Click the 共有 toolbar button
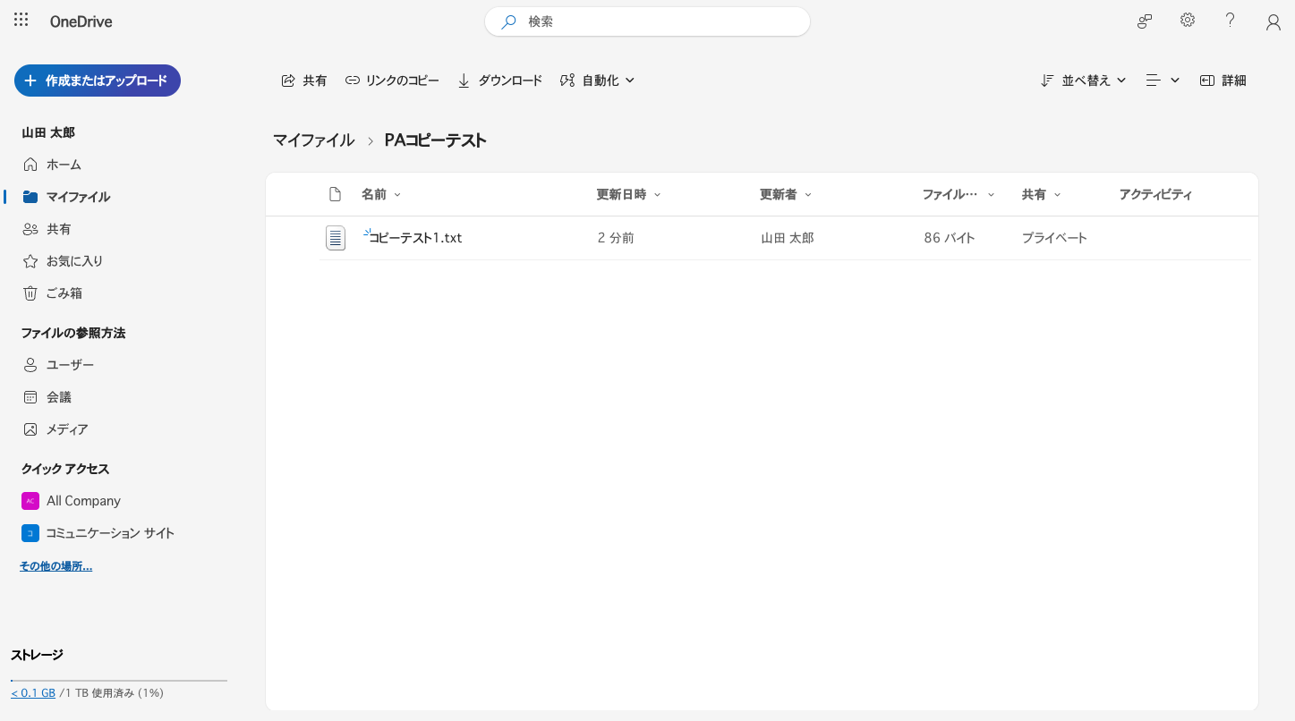The height and width of the screenshot is (721, 1295). tap(304, 81)
